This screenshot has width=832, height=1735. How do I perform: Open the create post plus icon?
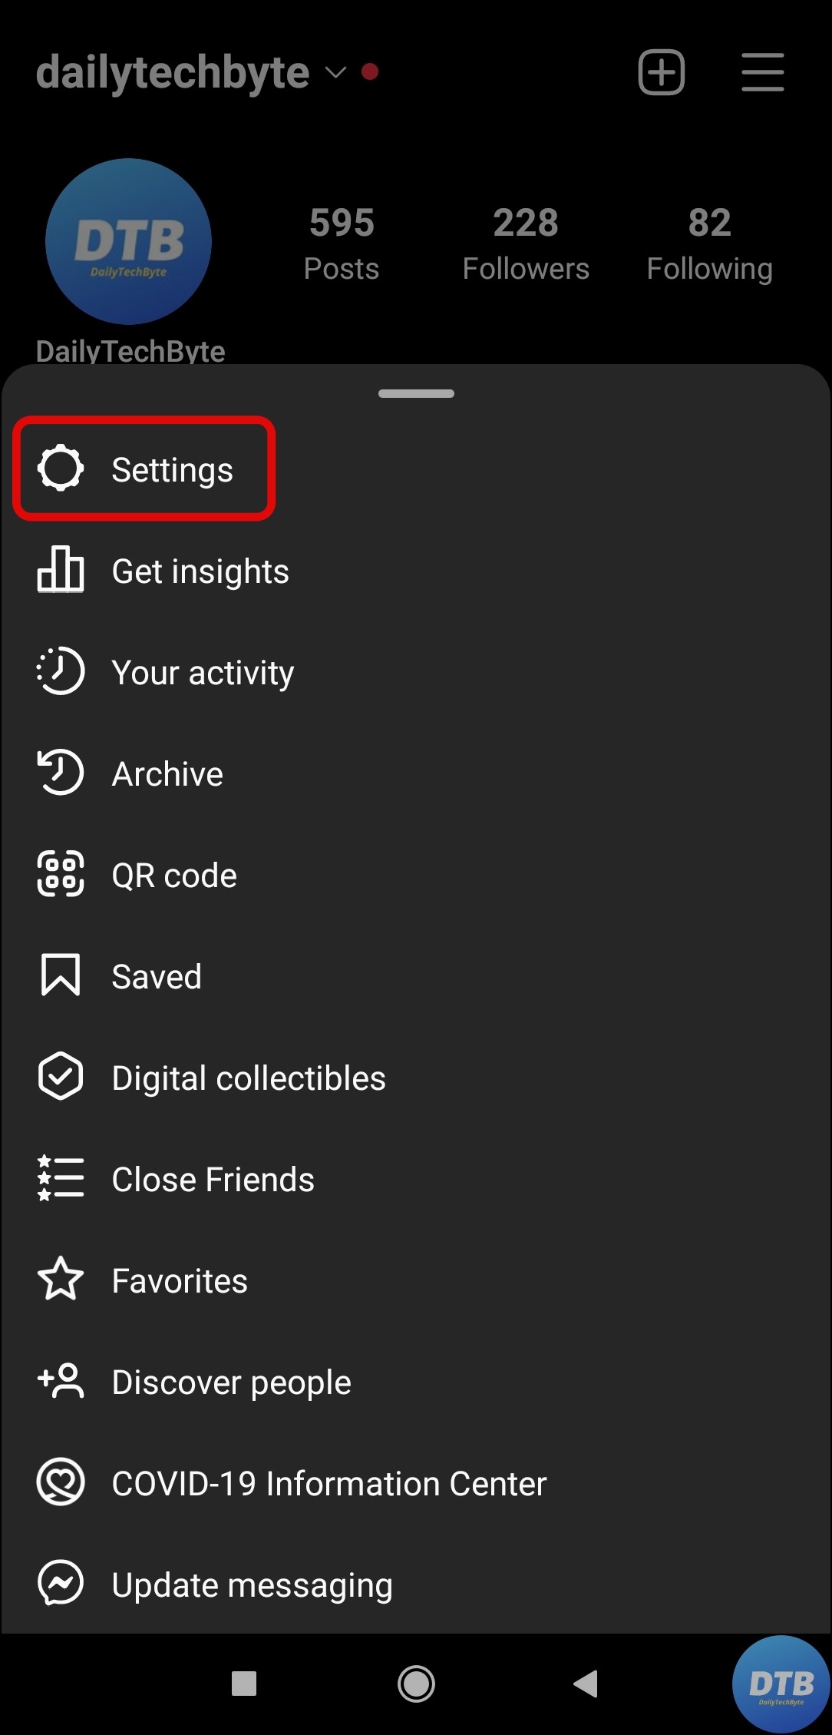coord(661,71)
